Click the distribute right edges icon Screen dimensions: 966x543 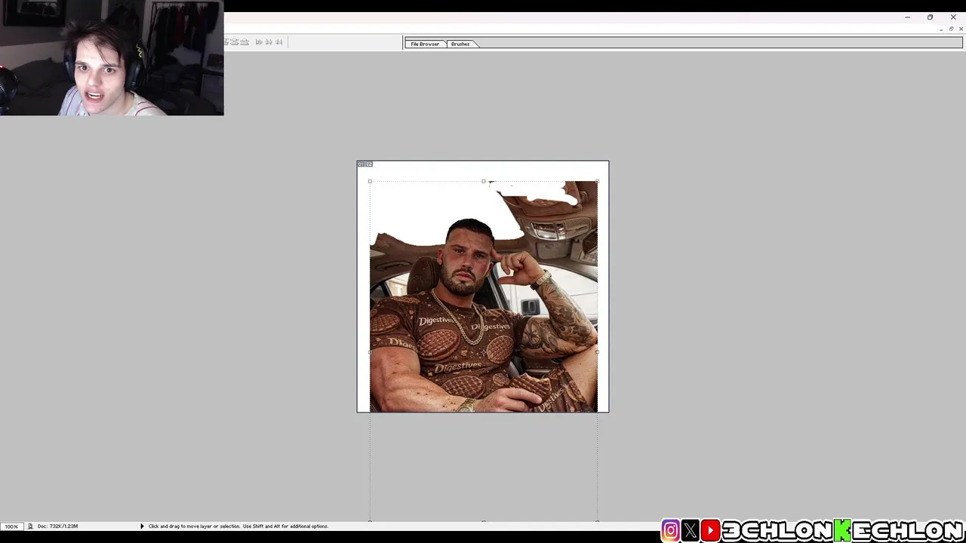tap(279, 42)
